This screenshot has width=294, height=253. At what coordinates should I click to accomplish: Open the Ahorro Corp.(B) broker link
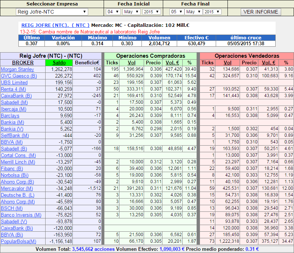[x=17, y=182]
